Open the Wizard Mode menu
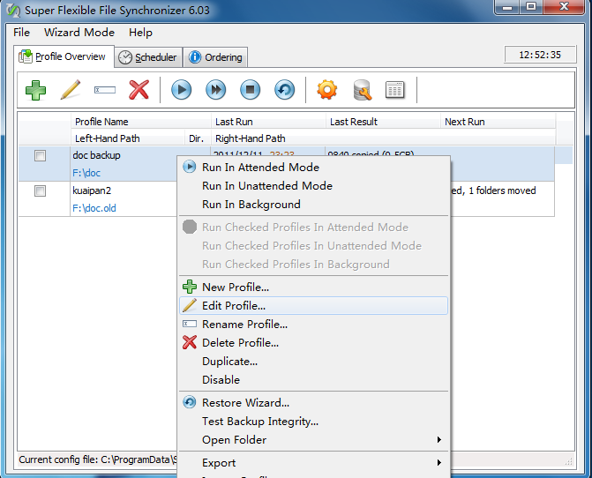The image size is (592, 478). click(79, 33)
